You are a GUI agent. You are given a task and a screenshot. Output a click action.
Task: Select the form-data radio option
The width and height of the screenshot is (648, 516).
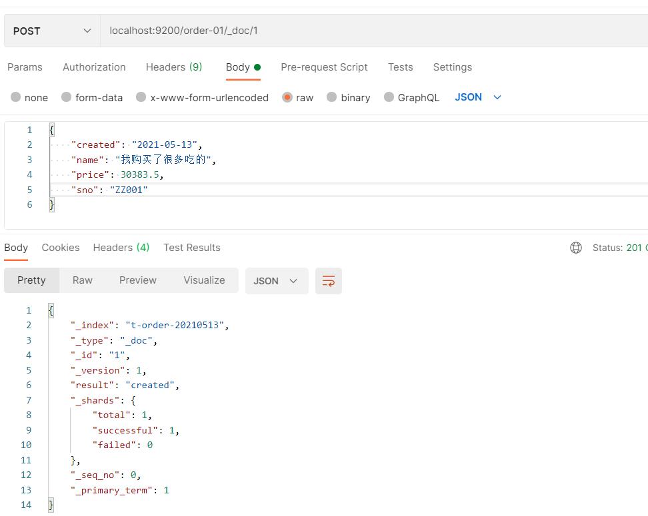click(x=67, y=97)
